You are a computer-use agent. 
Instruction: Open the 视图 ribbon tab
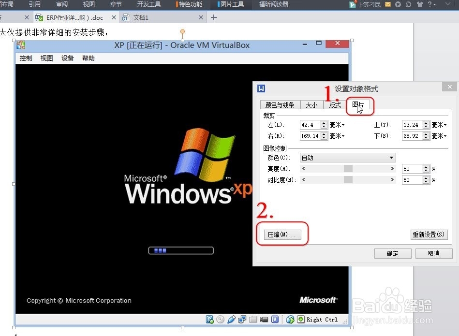tap(89, 4)
